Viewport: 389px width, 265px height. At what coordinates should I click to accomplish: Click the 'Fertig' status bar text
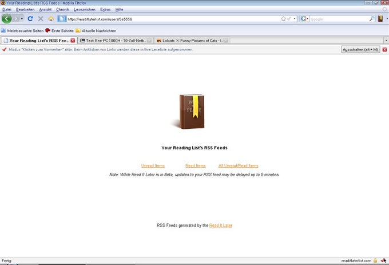[6, 260]
